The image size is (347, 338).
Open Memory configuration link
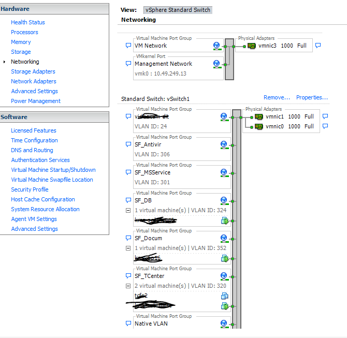[21, 42]
